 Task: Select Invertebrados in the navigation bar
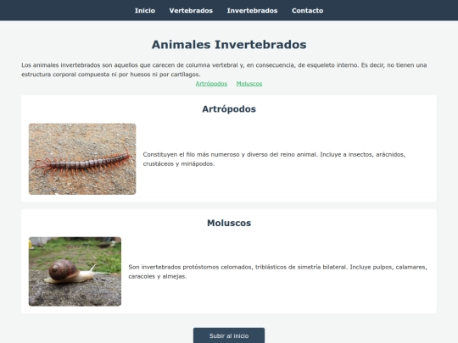(252, 10)
